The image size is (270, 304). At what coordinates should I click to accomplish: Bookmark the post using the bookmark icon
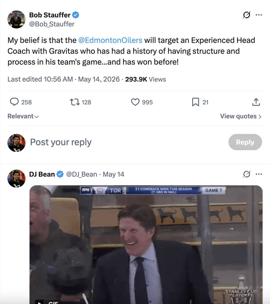click(195, 102)
